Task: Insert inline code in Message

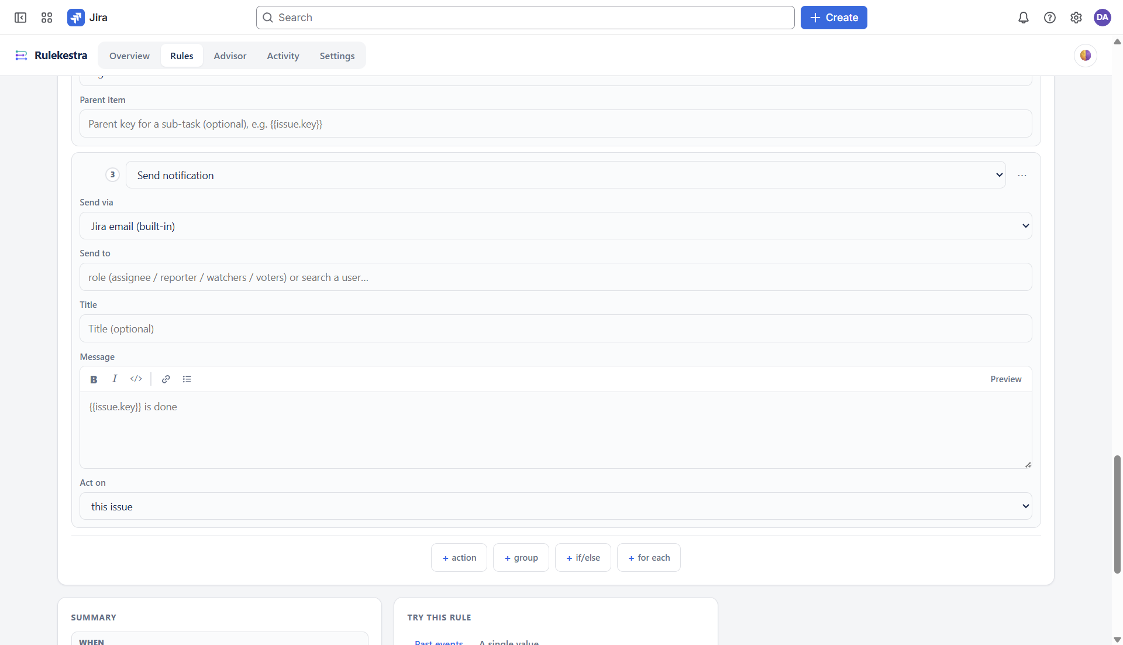Action: (136, 379)
